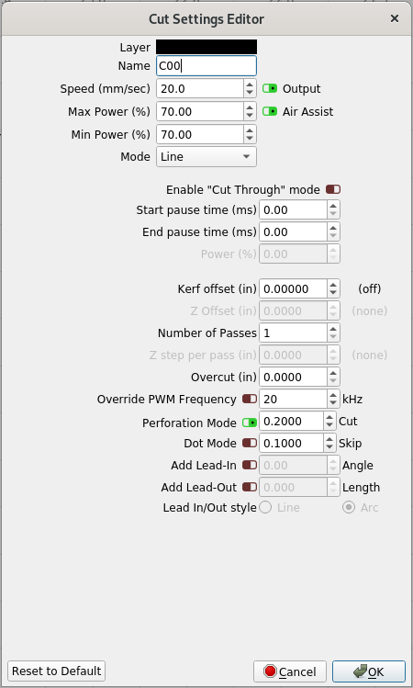Image resolution: width=413 pixels, height=688 pixels.
Task: Enable the Add Lead-Out switch
Action: [x=250, y=487]
